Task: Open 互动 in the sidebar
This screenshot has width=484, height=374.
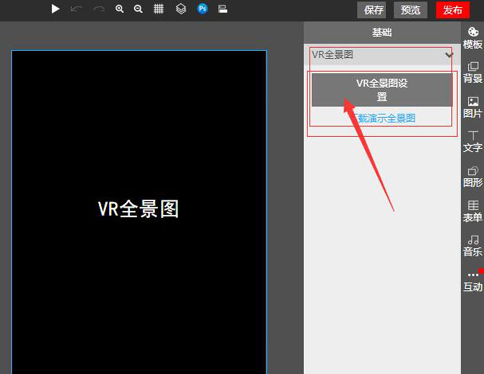Action: (473, 281)
